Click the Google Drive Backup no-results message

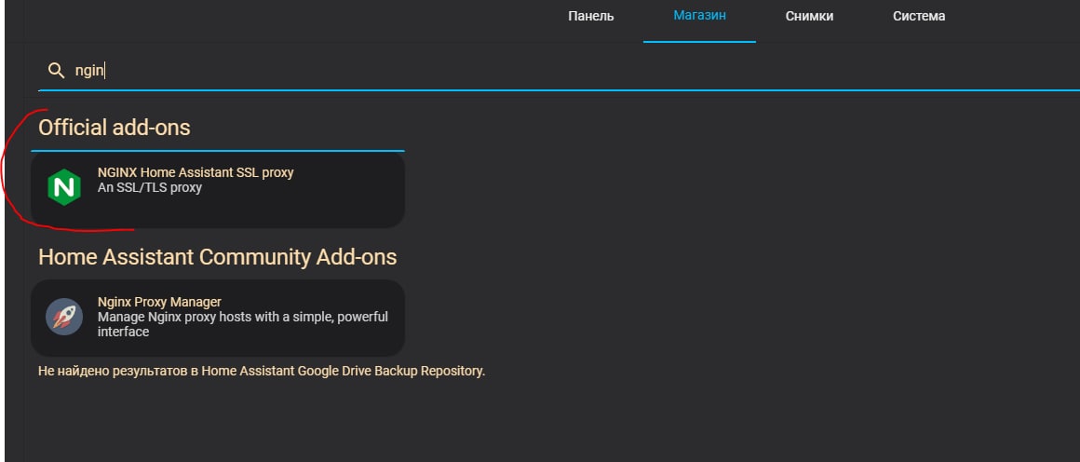[262, 371]
